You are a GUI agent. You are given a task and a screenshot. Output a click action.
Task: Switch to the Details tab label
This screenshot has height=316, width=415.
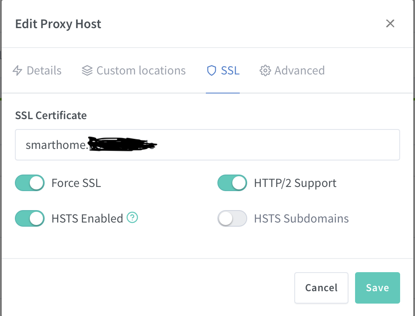pyautogui.click(x=44, y=71)
